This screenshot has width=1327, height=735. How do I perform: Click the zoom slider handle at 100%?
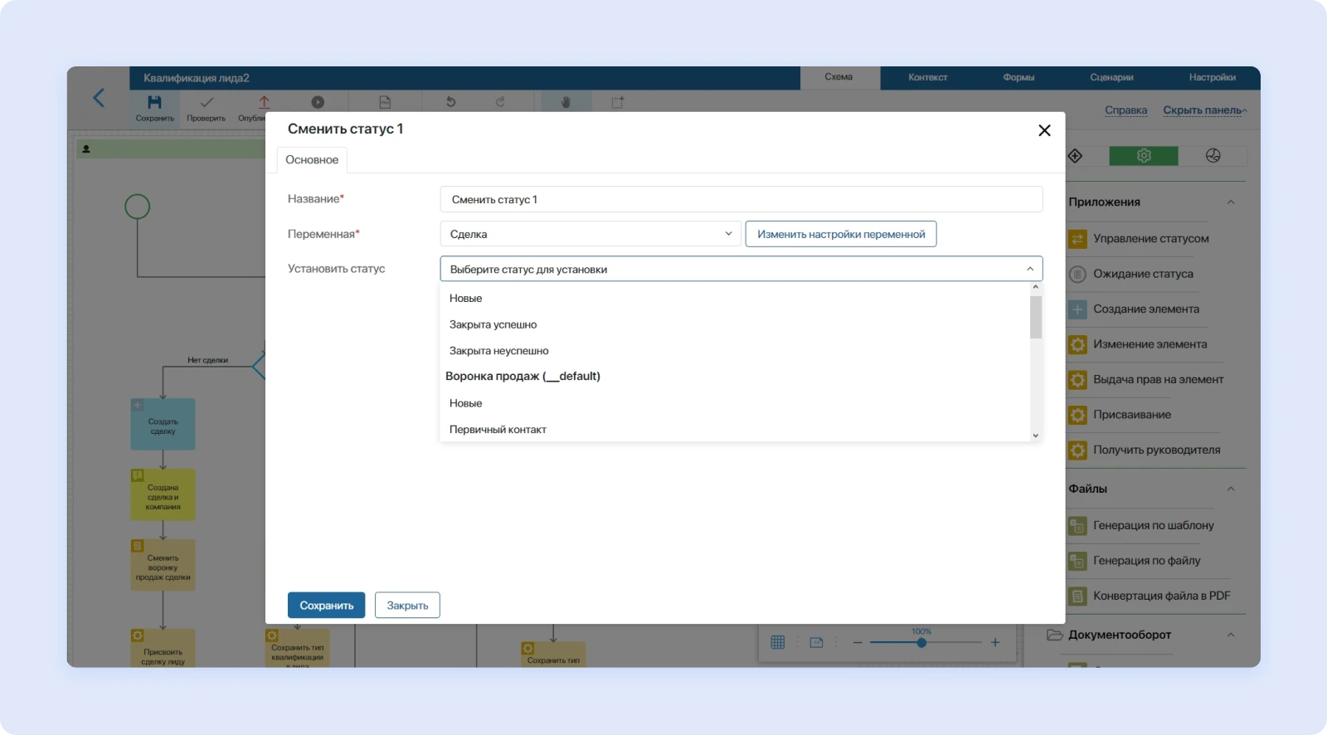click(921, 642)
